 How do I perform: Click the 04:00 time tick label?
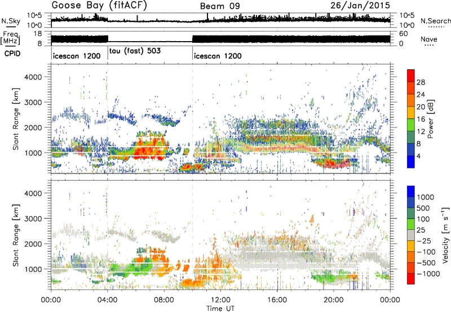pyautogui.click(x=108, y=300)
